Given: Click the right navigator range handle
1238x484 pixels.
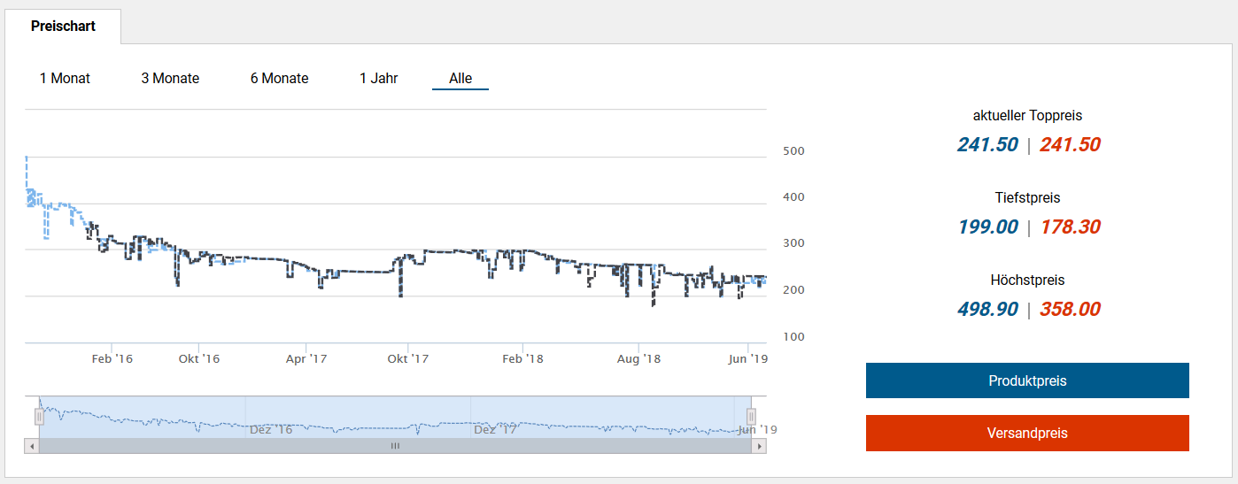Looking at the screenshot, I should pyautogui.click(x=751, y=416).
